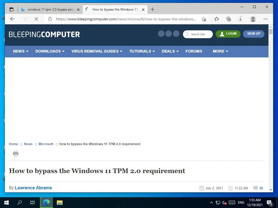
Task: Open Edge Settings and more menu
Action: pyautogui.click(x=266, y=19)
